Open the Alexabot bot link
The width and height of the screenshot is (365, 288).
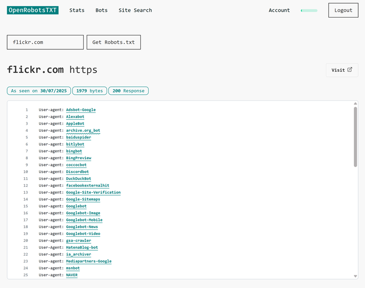(x=75, y=117)
